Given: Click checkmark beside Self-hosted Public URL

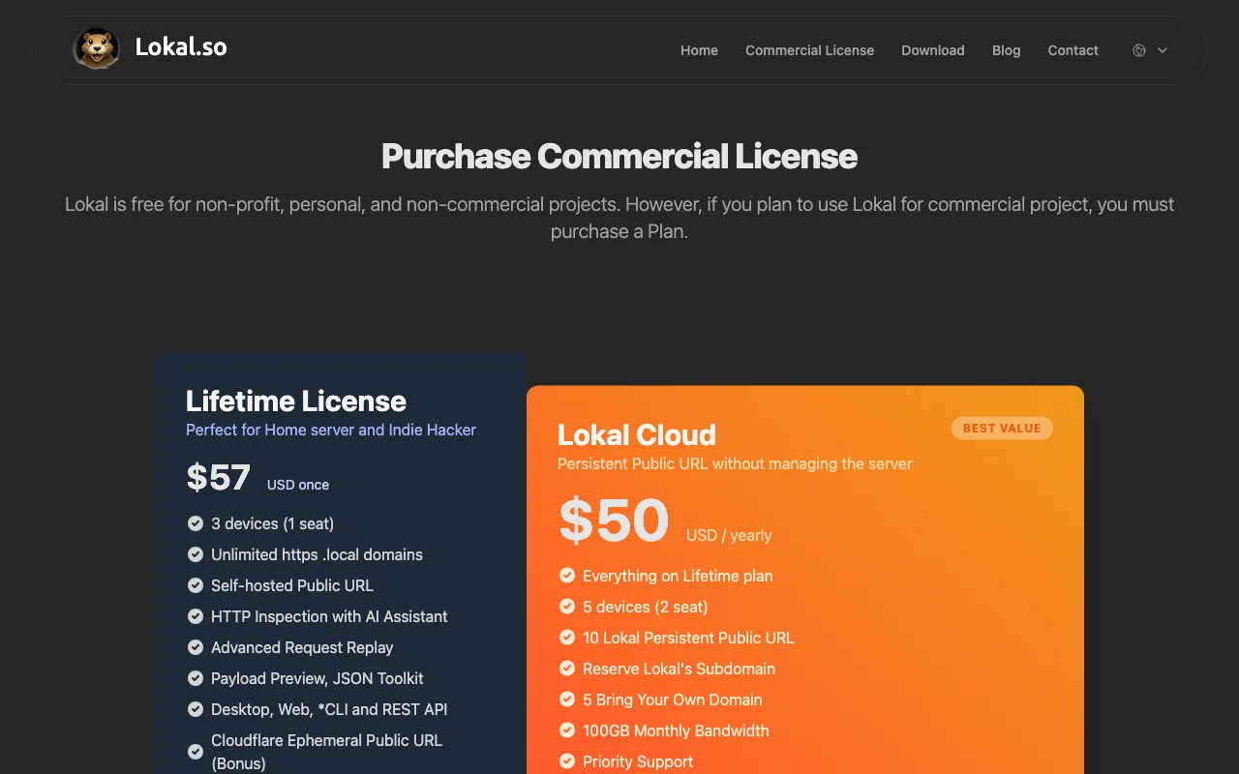Looking at the screenshot, I should (x=195, y=585).
